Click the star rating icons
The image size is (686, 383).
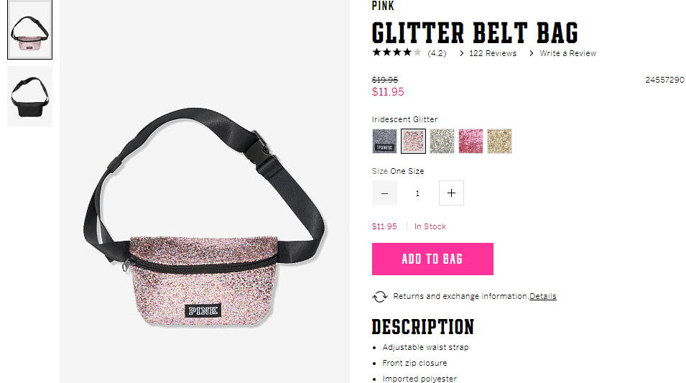tap(397, 53)
